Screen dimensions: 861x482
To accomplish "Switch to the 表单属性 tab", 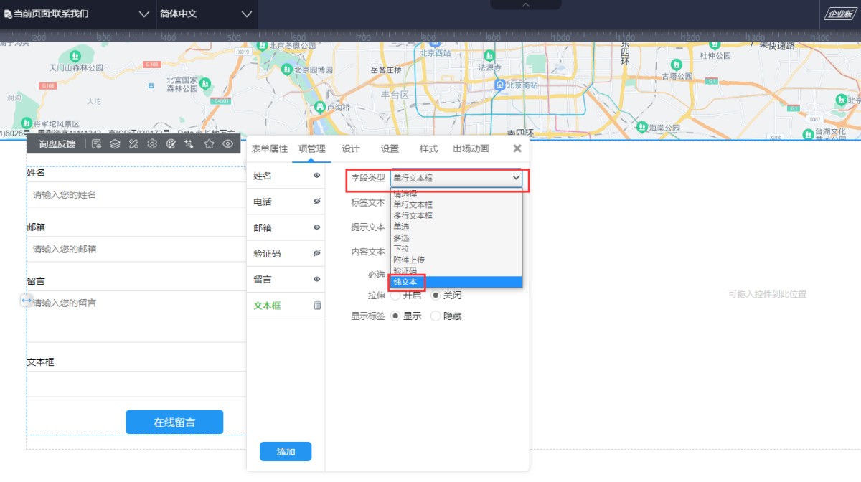I will click(x=269, y=149).
